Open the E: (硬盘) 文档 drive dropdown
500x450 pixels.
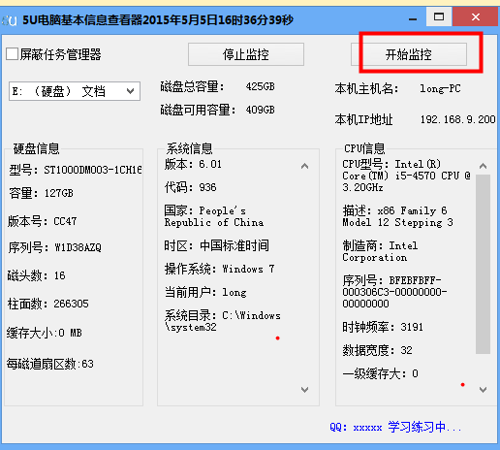click(75, 91)
